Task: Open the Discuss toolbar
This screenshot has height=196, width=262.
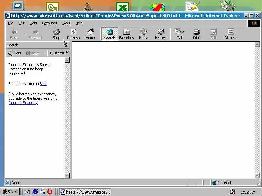Action: pyautogui.click(x=231, y=34)
